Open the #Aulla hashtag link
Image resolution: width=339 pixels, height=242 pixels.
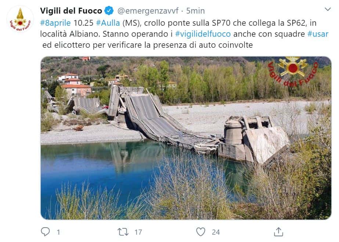(x=108, y=23)
